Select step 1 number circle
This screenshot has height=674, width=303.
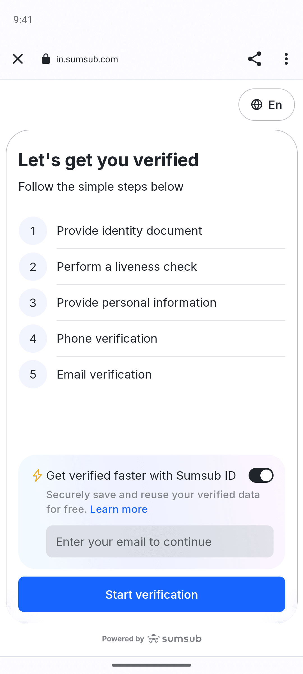point(33,231)
